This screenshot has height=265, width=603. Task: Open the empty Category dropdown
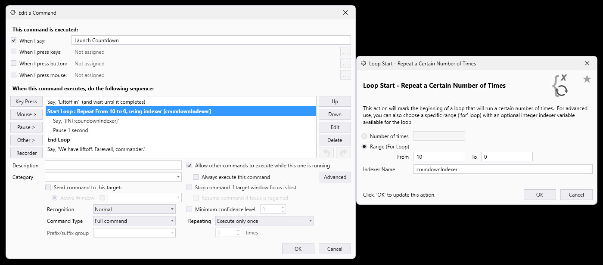point(113,177)
